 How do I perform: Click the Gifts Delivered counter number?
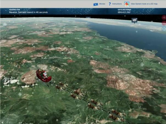pos(124,12)
